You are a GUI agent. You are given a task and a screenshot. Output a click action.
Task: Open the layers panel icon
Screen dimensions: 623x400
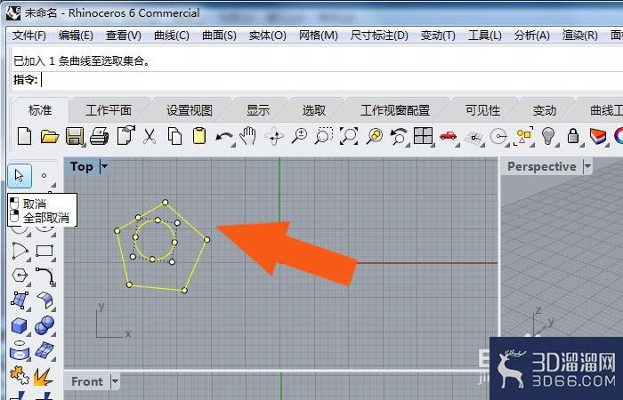point(598,137)
